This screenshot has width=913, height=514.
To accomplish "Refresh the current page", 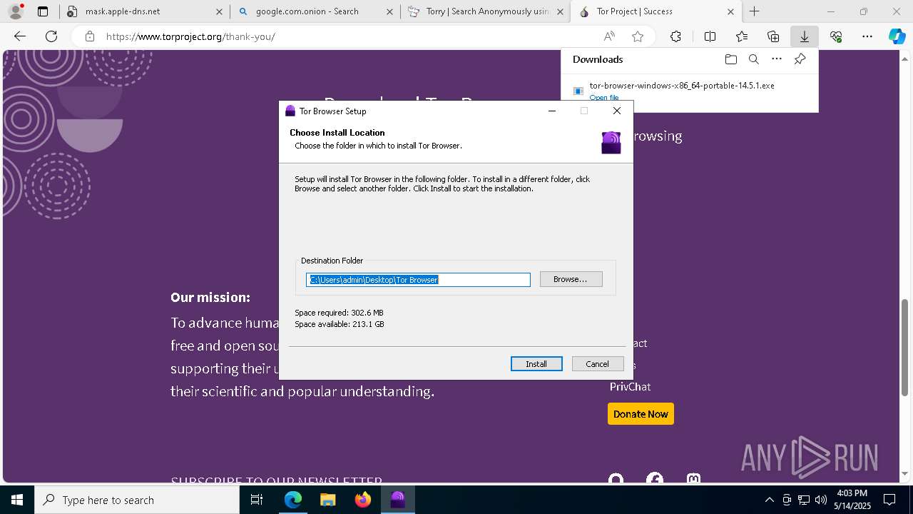I will click(51, 36).
